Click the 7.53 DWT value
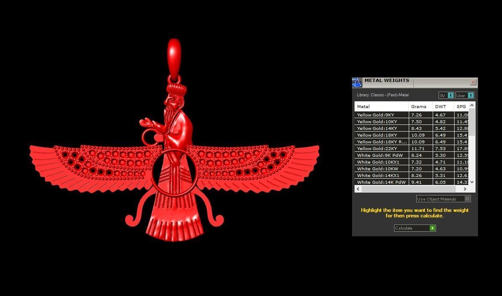Screen dimensions: 502x296 [x=440, y=148]
